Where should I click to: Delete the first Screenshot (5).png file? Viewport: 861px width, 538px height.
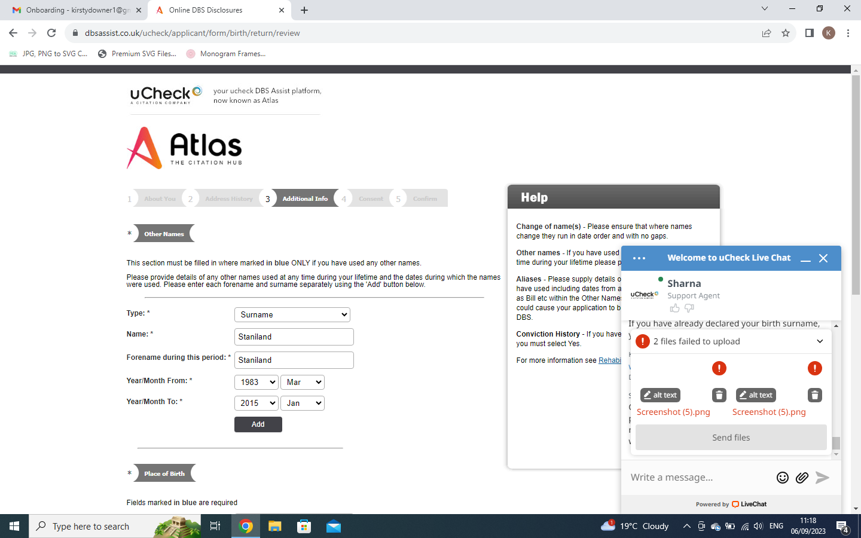click(x=719, y=395)
